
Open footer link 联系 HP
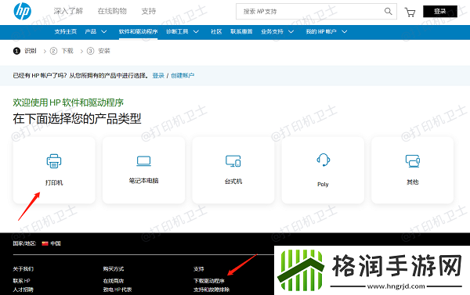click(x=21, y=281)
